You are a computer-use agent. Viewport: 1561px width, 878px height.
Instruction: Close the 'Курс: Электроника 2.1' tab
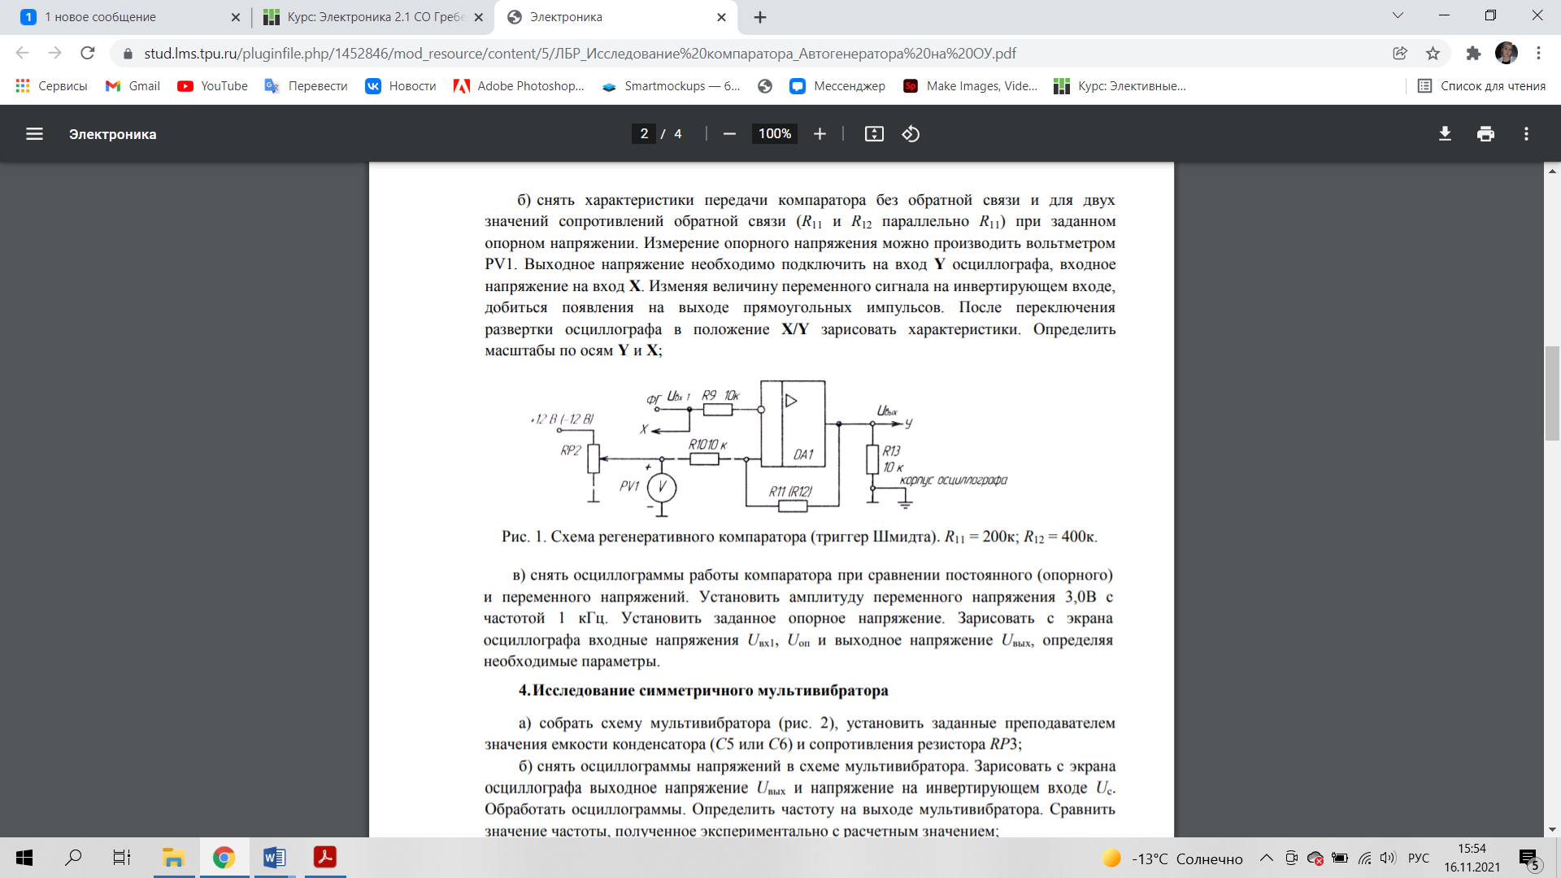(478, 17)
